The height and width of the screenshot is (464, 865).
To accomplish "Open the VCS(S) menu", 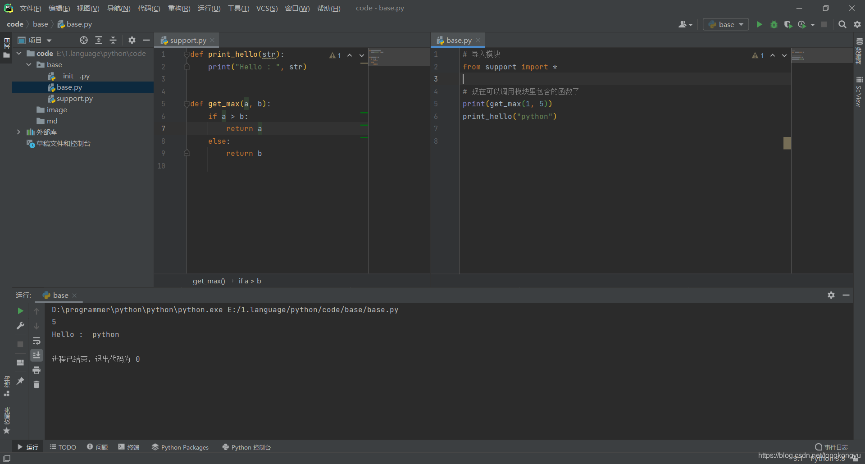I will coord(267,8).
